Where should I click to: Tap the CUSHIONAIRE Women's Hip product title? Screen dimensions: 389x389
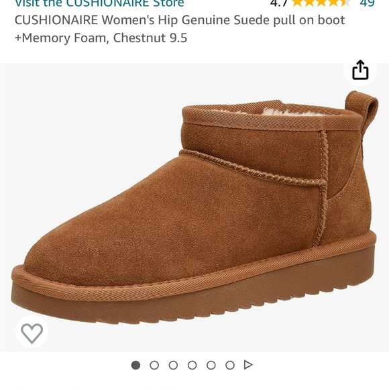(x=180, y=20)
